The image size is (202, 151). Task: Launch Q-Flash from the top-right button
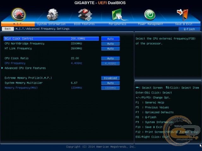189,29
